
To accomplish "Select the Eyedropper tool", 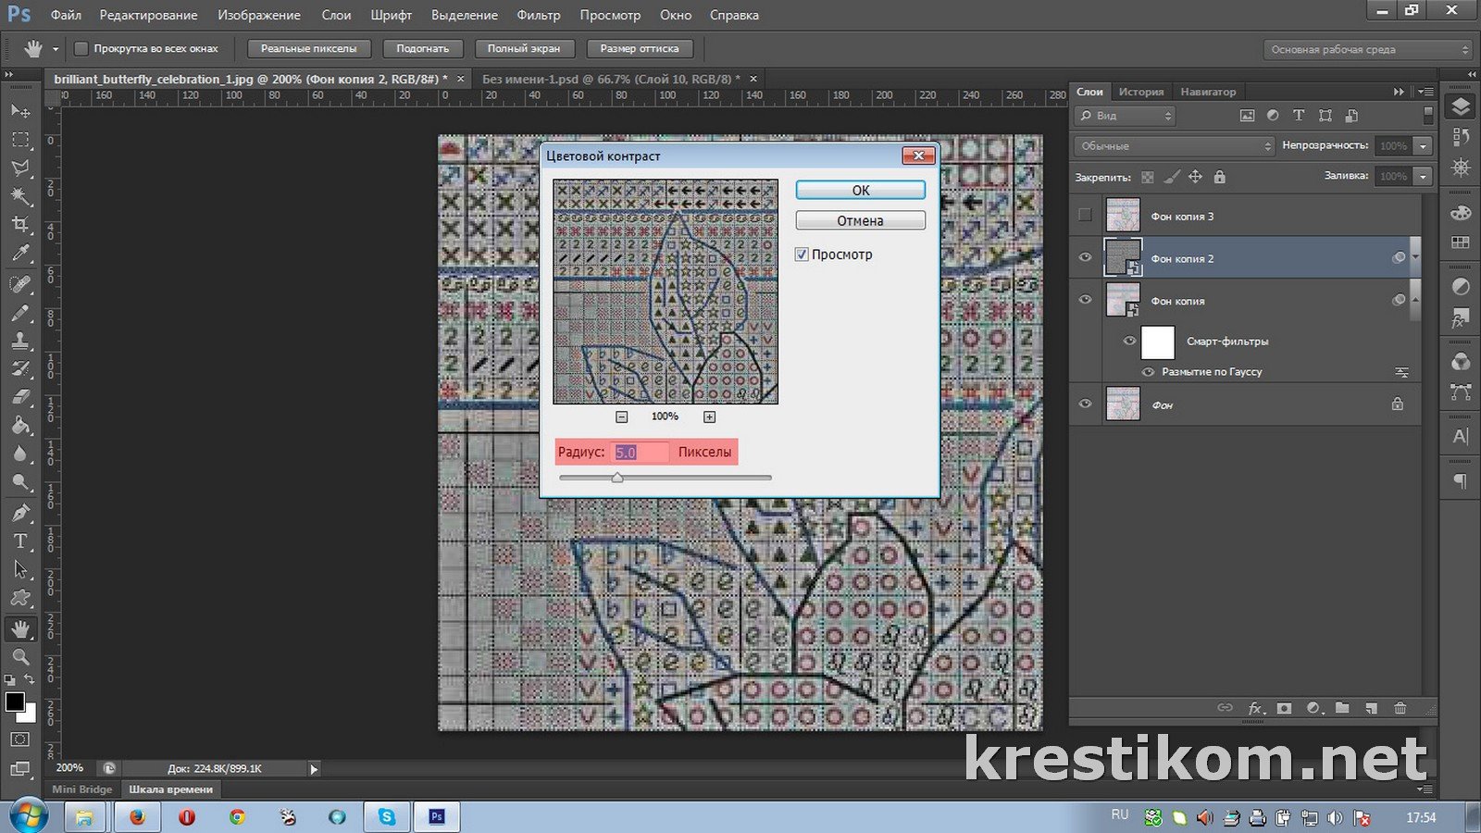I will 19,254.
